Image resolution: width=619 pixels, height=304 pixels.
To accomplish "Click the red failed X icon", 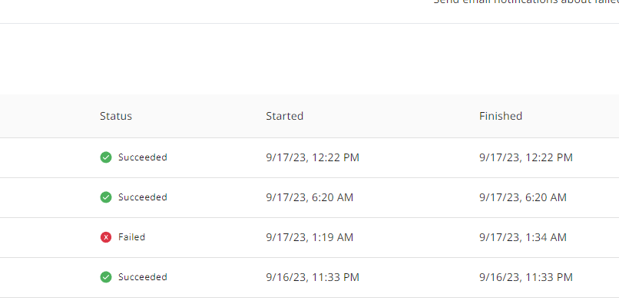I will pyautogui.click(x=106, y=237).
